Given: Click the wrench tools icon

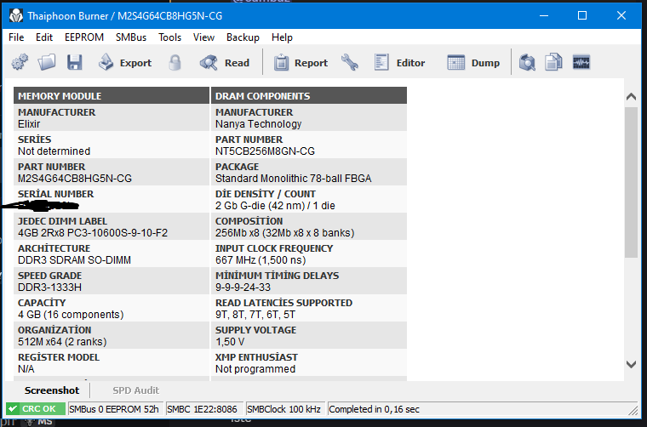Looking at the screenshot, I should click(349, 62).
